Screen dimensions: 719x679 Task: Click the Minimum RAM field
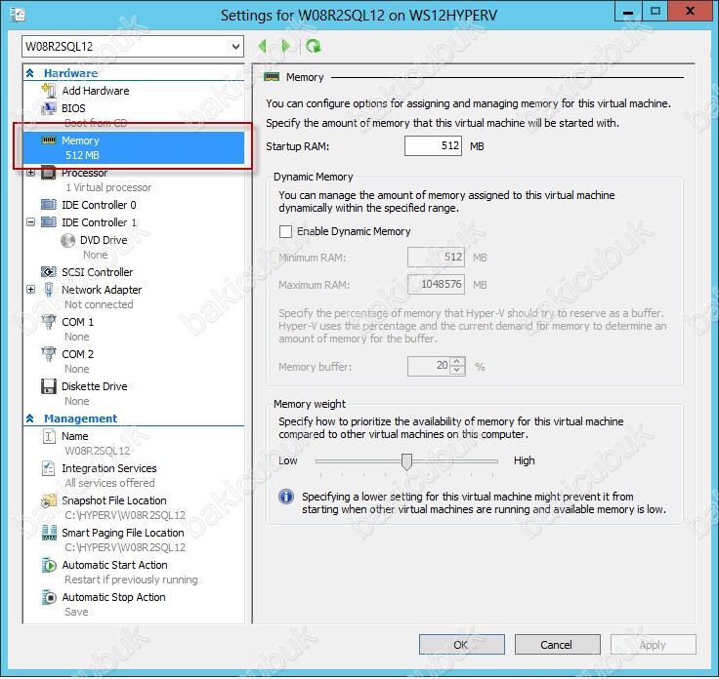click(x=436, y=258)
